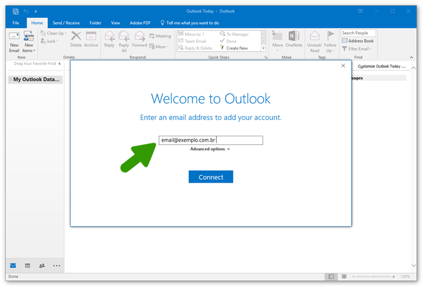Open the File tab
Image resolution: width=422 pixels, height=286 pixels.
[15, 22]
